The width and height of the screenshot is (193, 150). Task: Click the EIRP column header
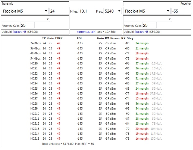pos(59,38)
